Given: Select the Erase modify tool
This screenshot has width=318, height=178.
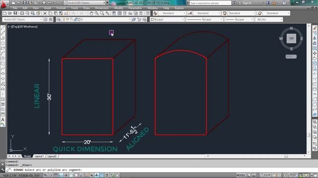Looking at the screenshot, I should [315, 28].
